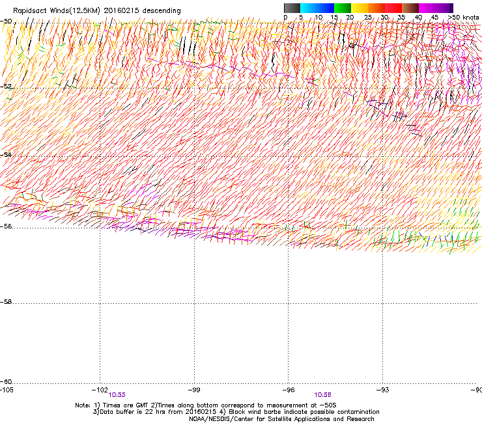
Task: Click longitude label '-99'
Action: (x=194, y=390)
